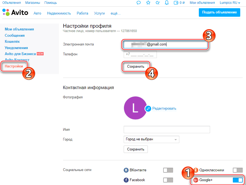Enable the ВКонтакте connection toggle
The height and width of the screenshot is (185, 246).
[x=168, y=170]
